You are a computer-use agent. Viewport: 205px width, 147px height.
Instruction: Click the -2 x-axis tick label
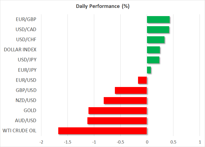tap(41, 142)
